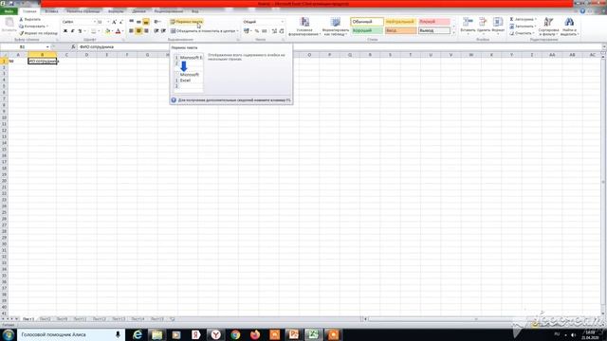Click the AutoSum (Автосумма) sigma
The width and height of the screenshot is (607, 341).
point(512,19)
